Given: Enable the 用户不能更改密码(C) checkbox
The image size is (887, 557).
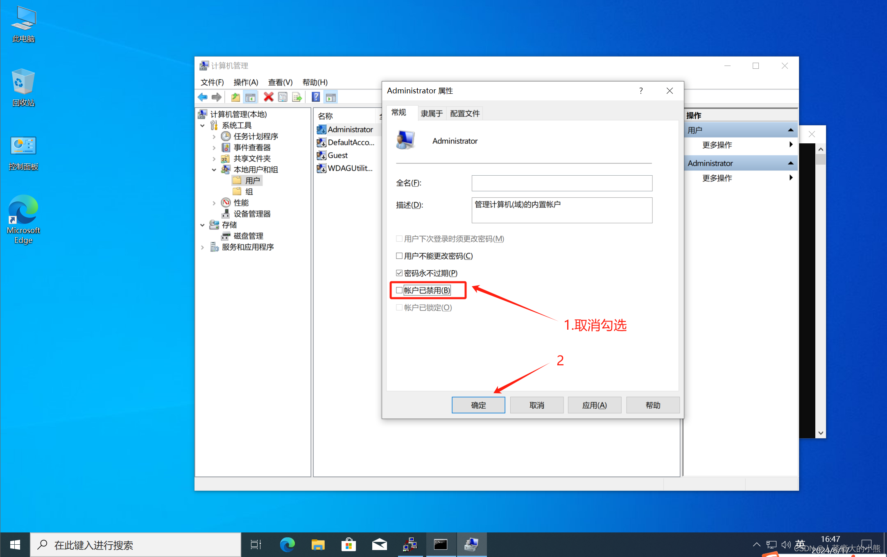Looking at the screenshot, I should [x=399, y=256].
